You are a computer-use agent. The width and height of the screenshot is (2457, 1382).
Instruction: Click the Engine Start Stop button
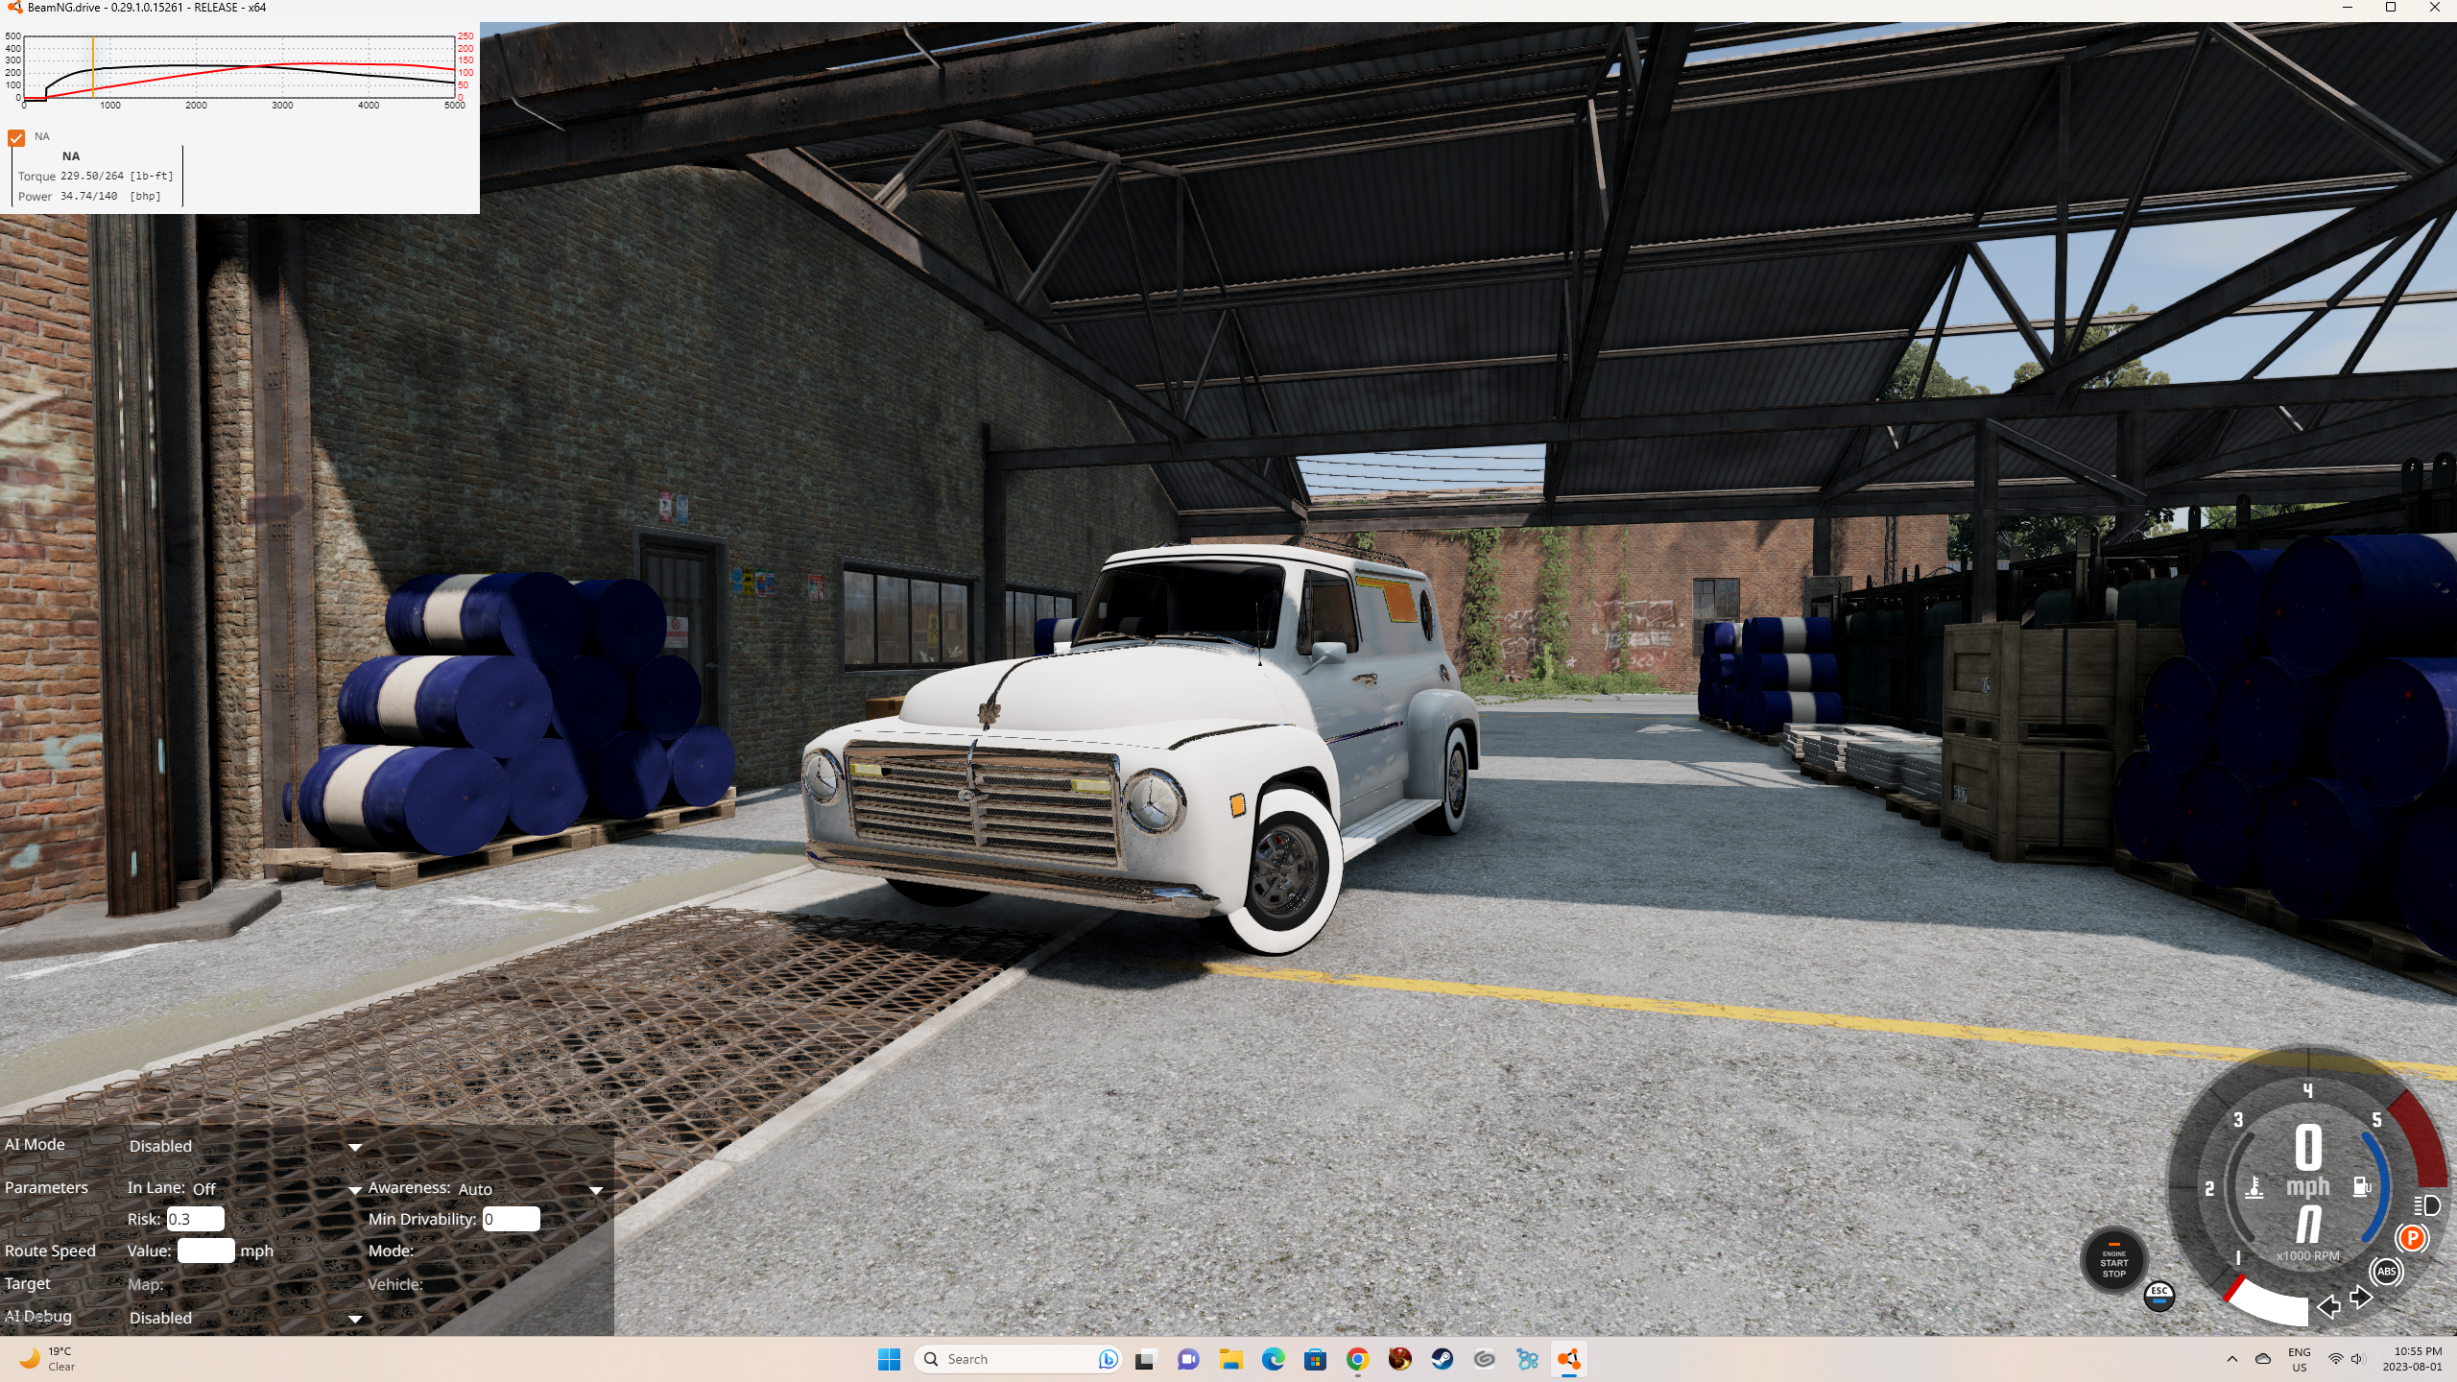[2113, 1262]
